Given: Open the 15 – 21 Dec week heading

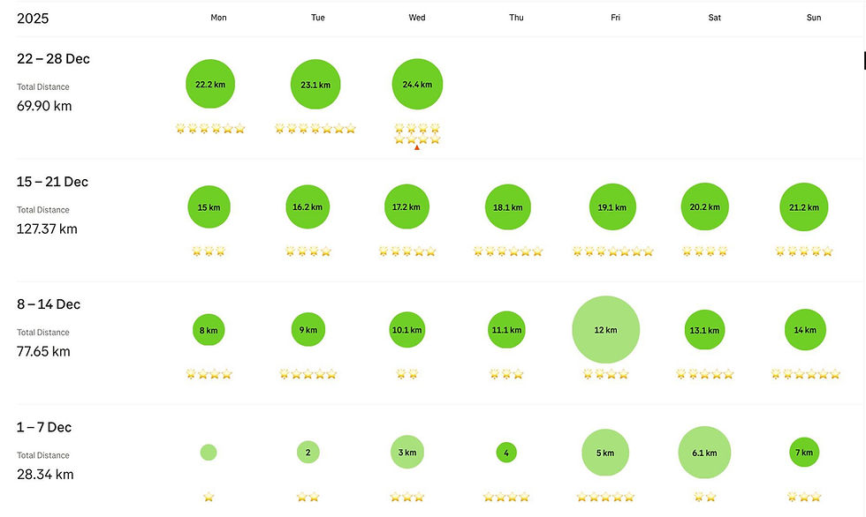Looking at the screenshot, I should [x=52, y=182].
